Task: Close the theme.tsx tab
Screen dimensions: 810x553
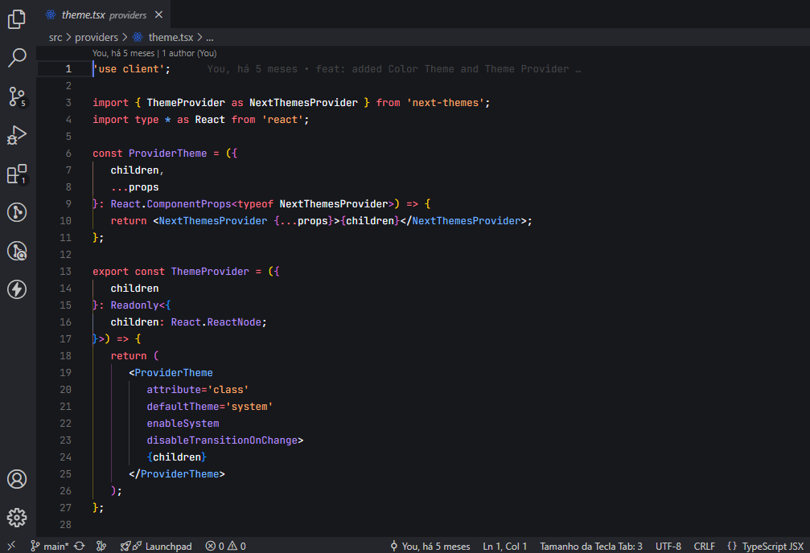Action: tap(158, 14)
